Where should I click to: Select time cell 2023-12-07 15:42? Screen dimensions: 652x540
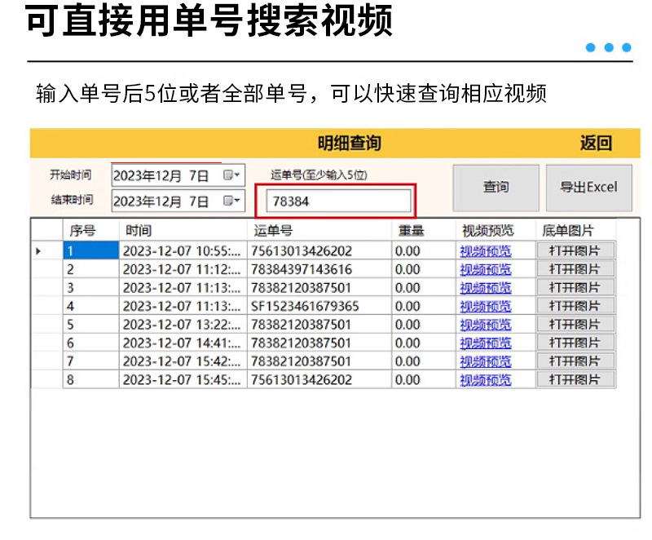[183, 361]
